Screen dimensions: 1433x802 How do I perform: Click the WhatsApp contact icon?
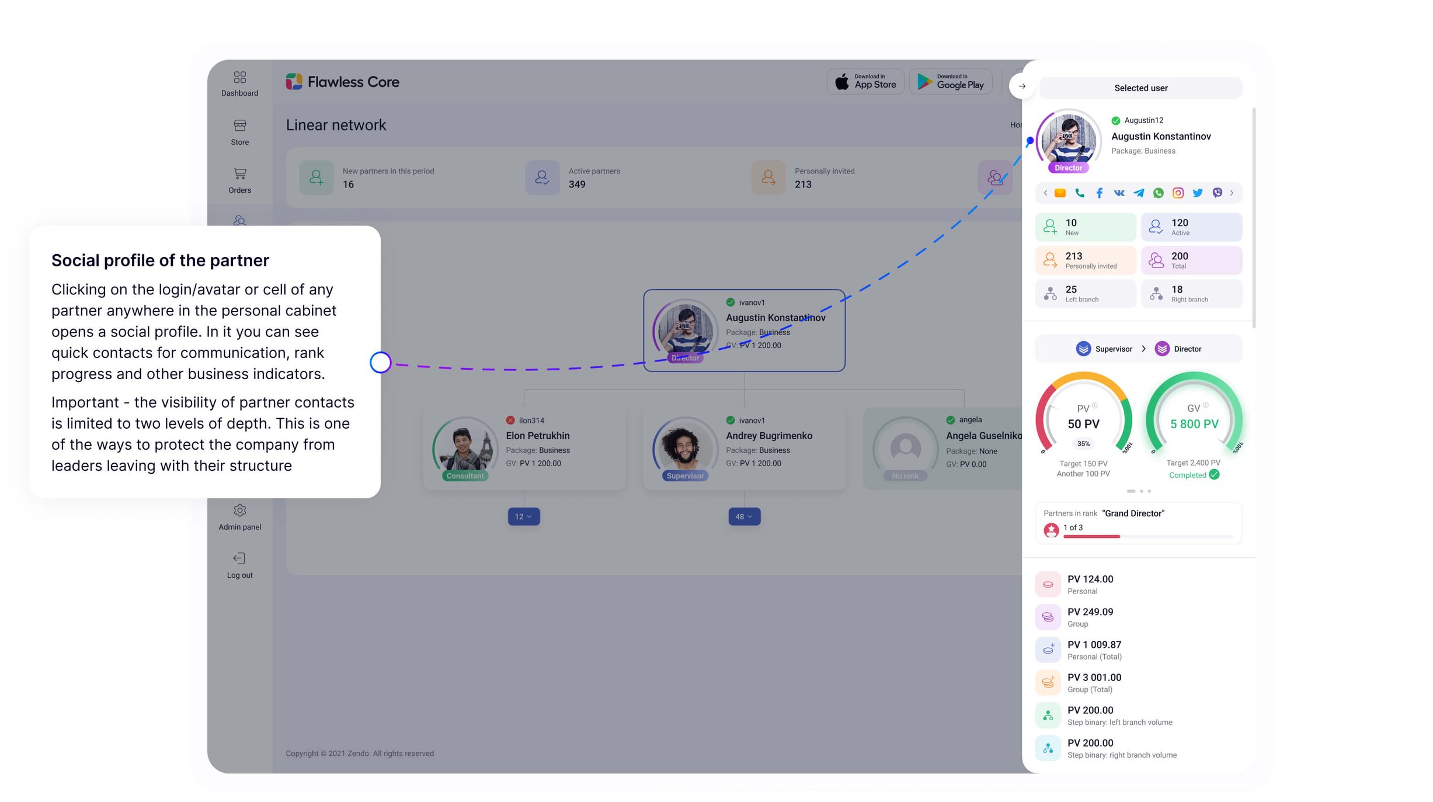pos(1159,193)
